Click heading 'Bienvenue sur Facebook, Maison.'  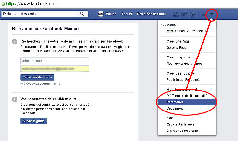coord(46,29)
